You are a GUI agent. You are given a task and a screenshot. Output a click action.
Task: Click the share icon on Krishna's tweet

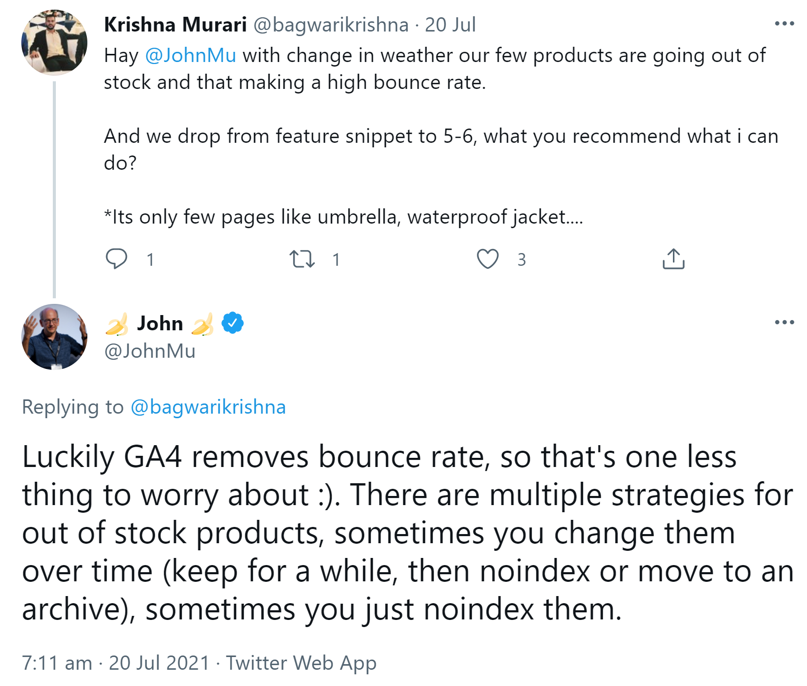(673, 259)
